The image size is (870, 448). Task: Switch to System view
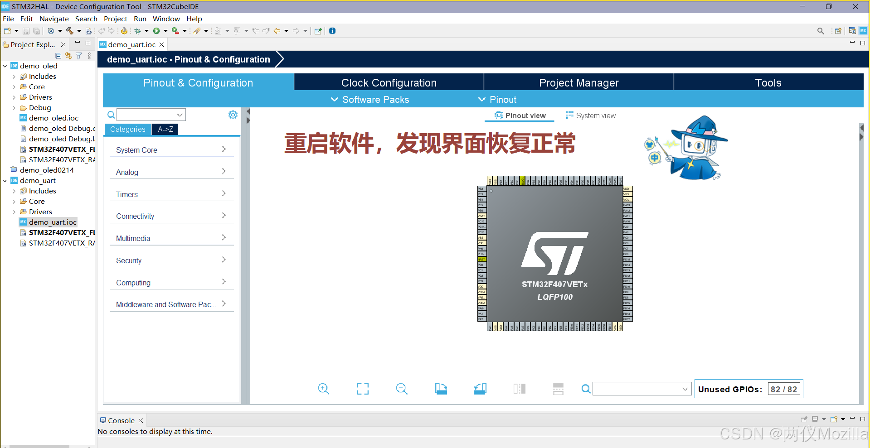click(590, 116)
